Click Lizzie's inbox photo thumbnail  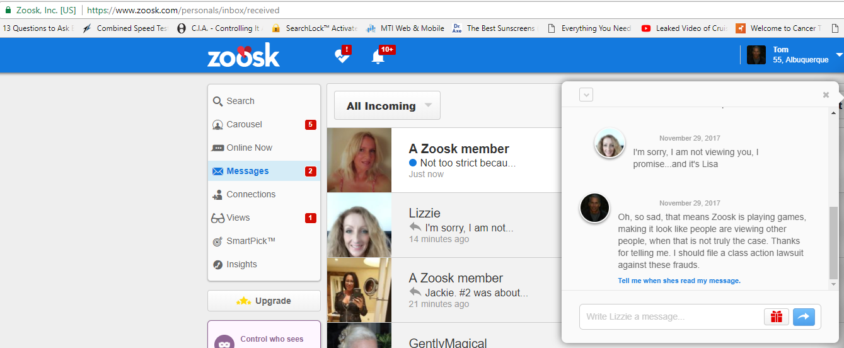pos(359,225)
